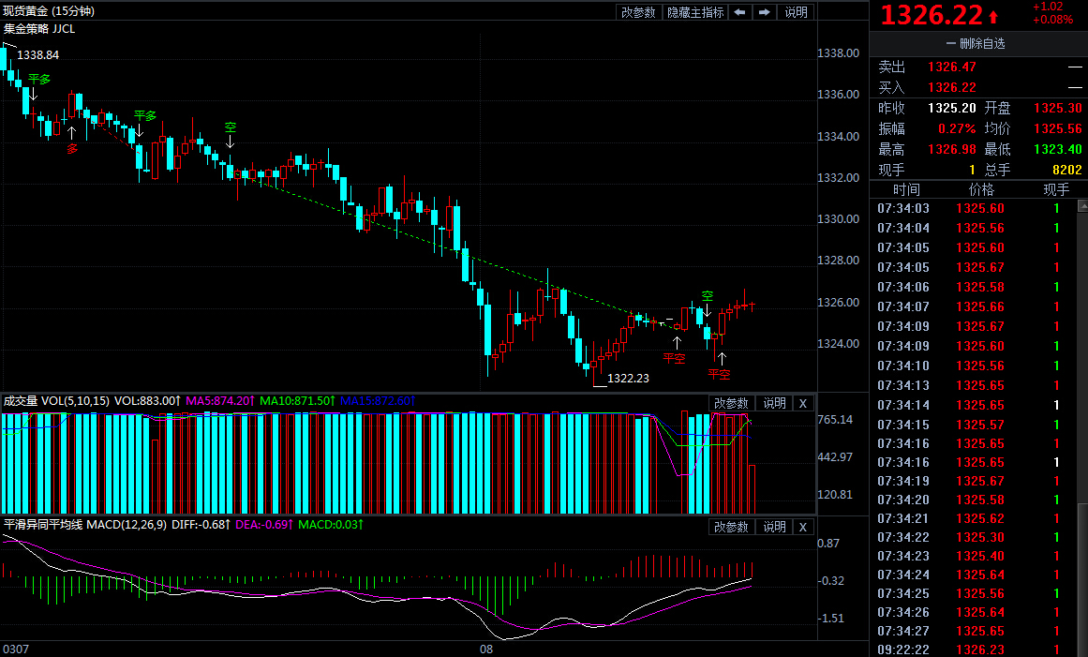Click the trade list scrollbar up arrow
1088x657 pixels.
(1082, 206)
